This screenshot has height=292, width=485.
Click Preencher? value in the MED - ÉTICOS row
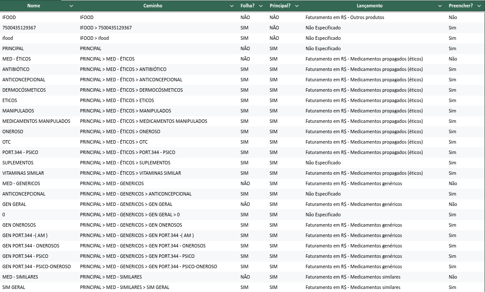452,59
